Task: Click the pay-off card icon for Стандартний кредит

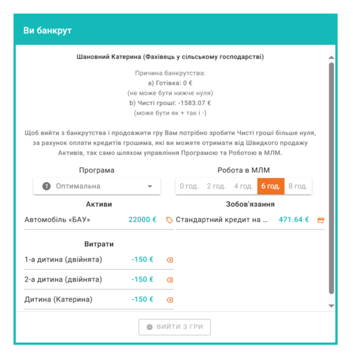Action: click(321, 220)
